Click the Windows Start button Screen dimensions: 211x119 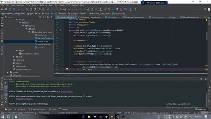coord(3,117)
